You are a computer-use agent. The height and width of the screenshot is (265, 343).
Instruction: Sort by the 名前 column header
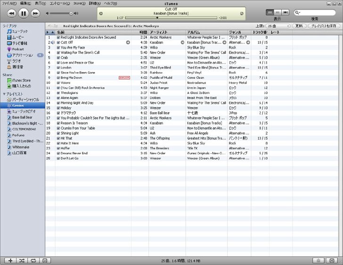pos(93,33)
